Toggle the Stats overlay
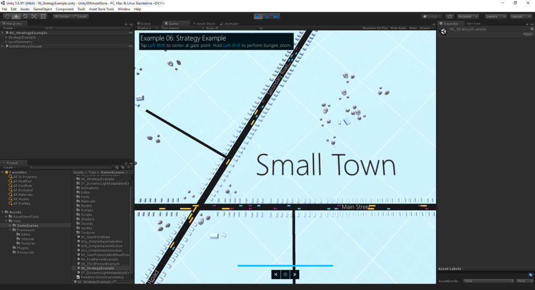Viewport: 535px width, 290px height. click(413, 28)
